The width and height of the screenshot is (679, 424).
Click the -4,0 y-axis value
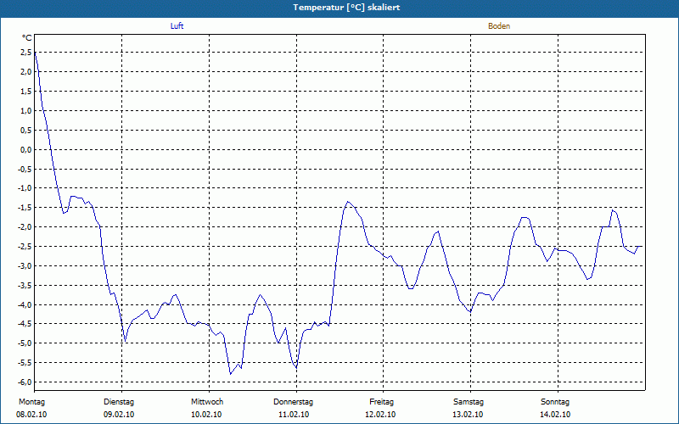click(25, 305)
